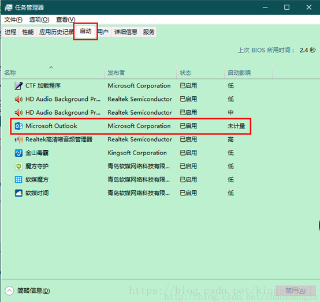Close the Task Manager window

[x=309, y=7]
